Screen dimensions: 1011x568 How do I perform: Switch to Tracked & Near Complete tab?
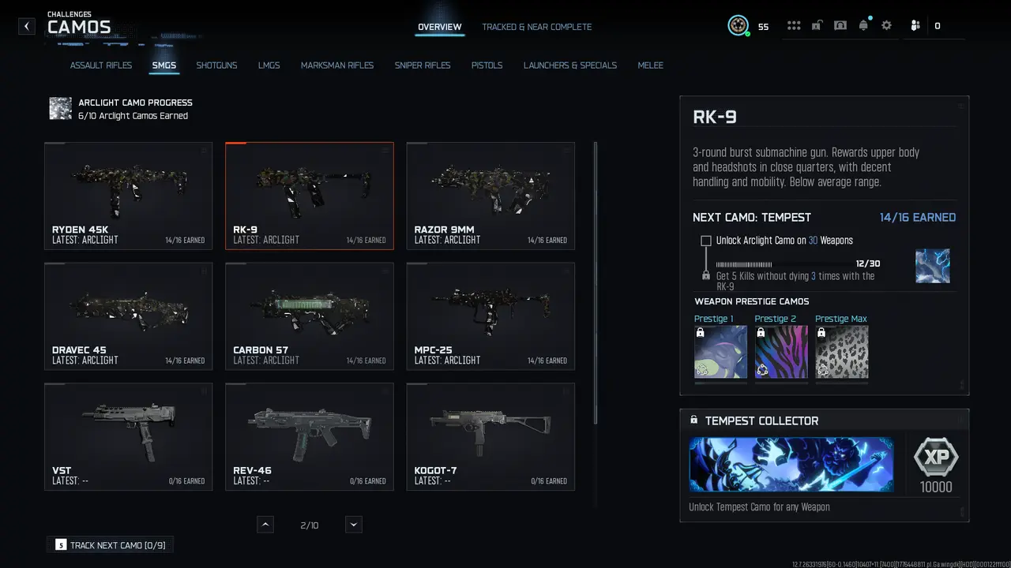click(x=536, y=27)
